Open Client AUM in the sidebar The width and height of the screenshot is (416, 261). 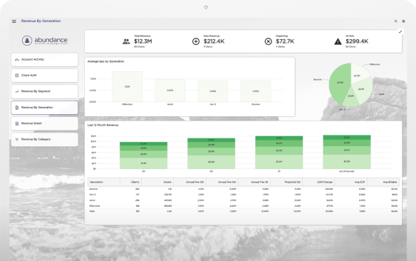[x=45, y=76]
